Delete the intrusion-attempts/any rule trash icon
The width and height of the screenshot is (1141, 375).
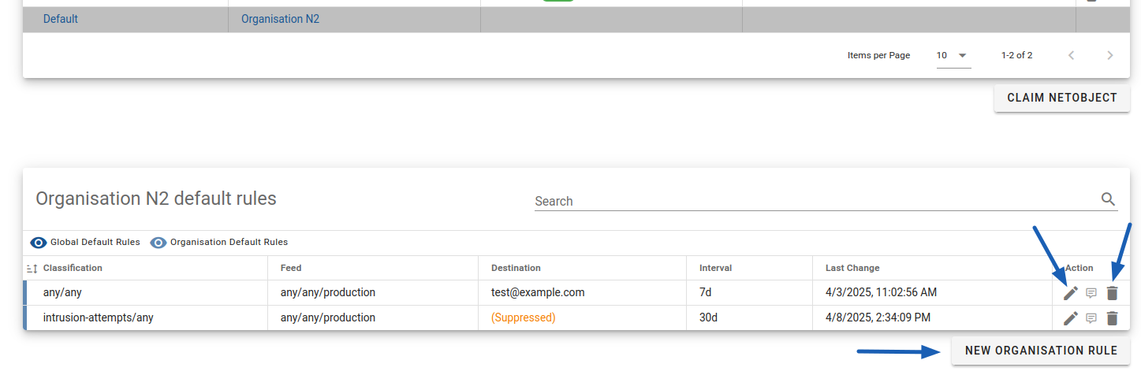tap(1112, 318)
